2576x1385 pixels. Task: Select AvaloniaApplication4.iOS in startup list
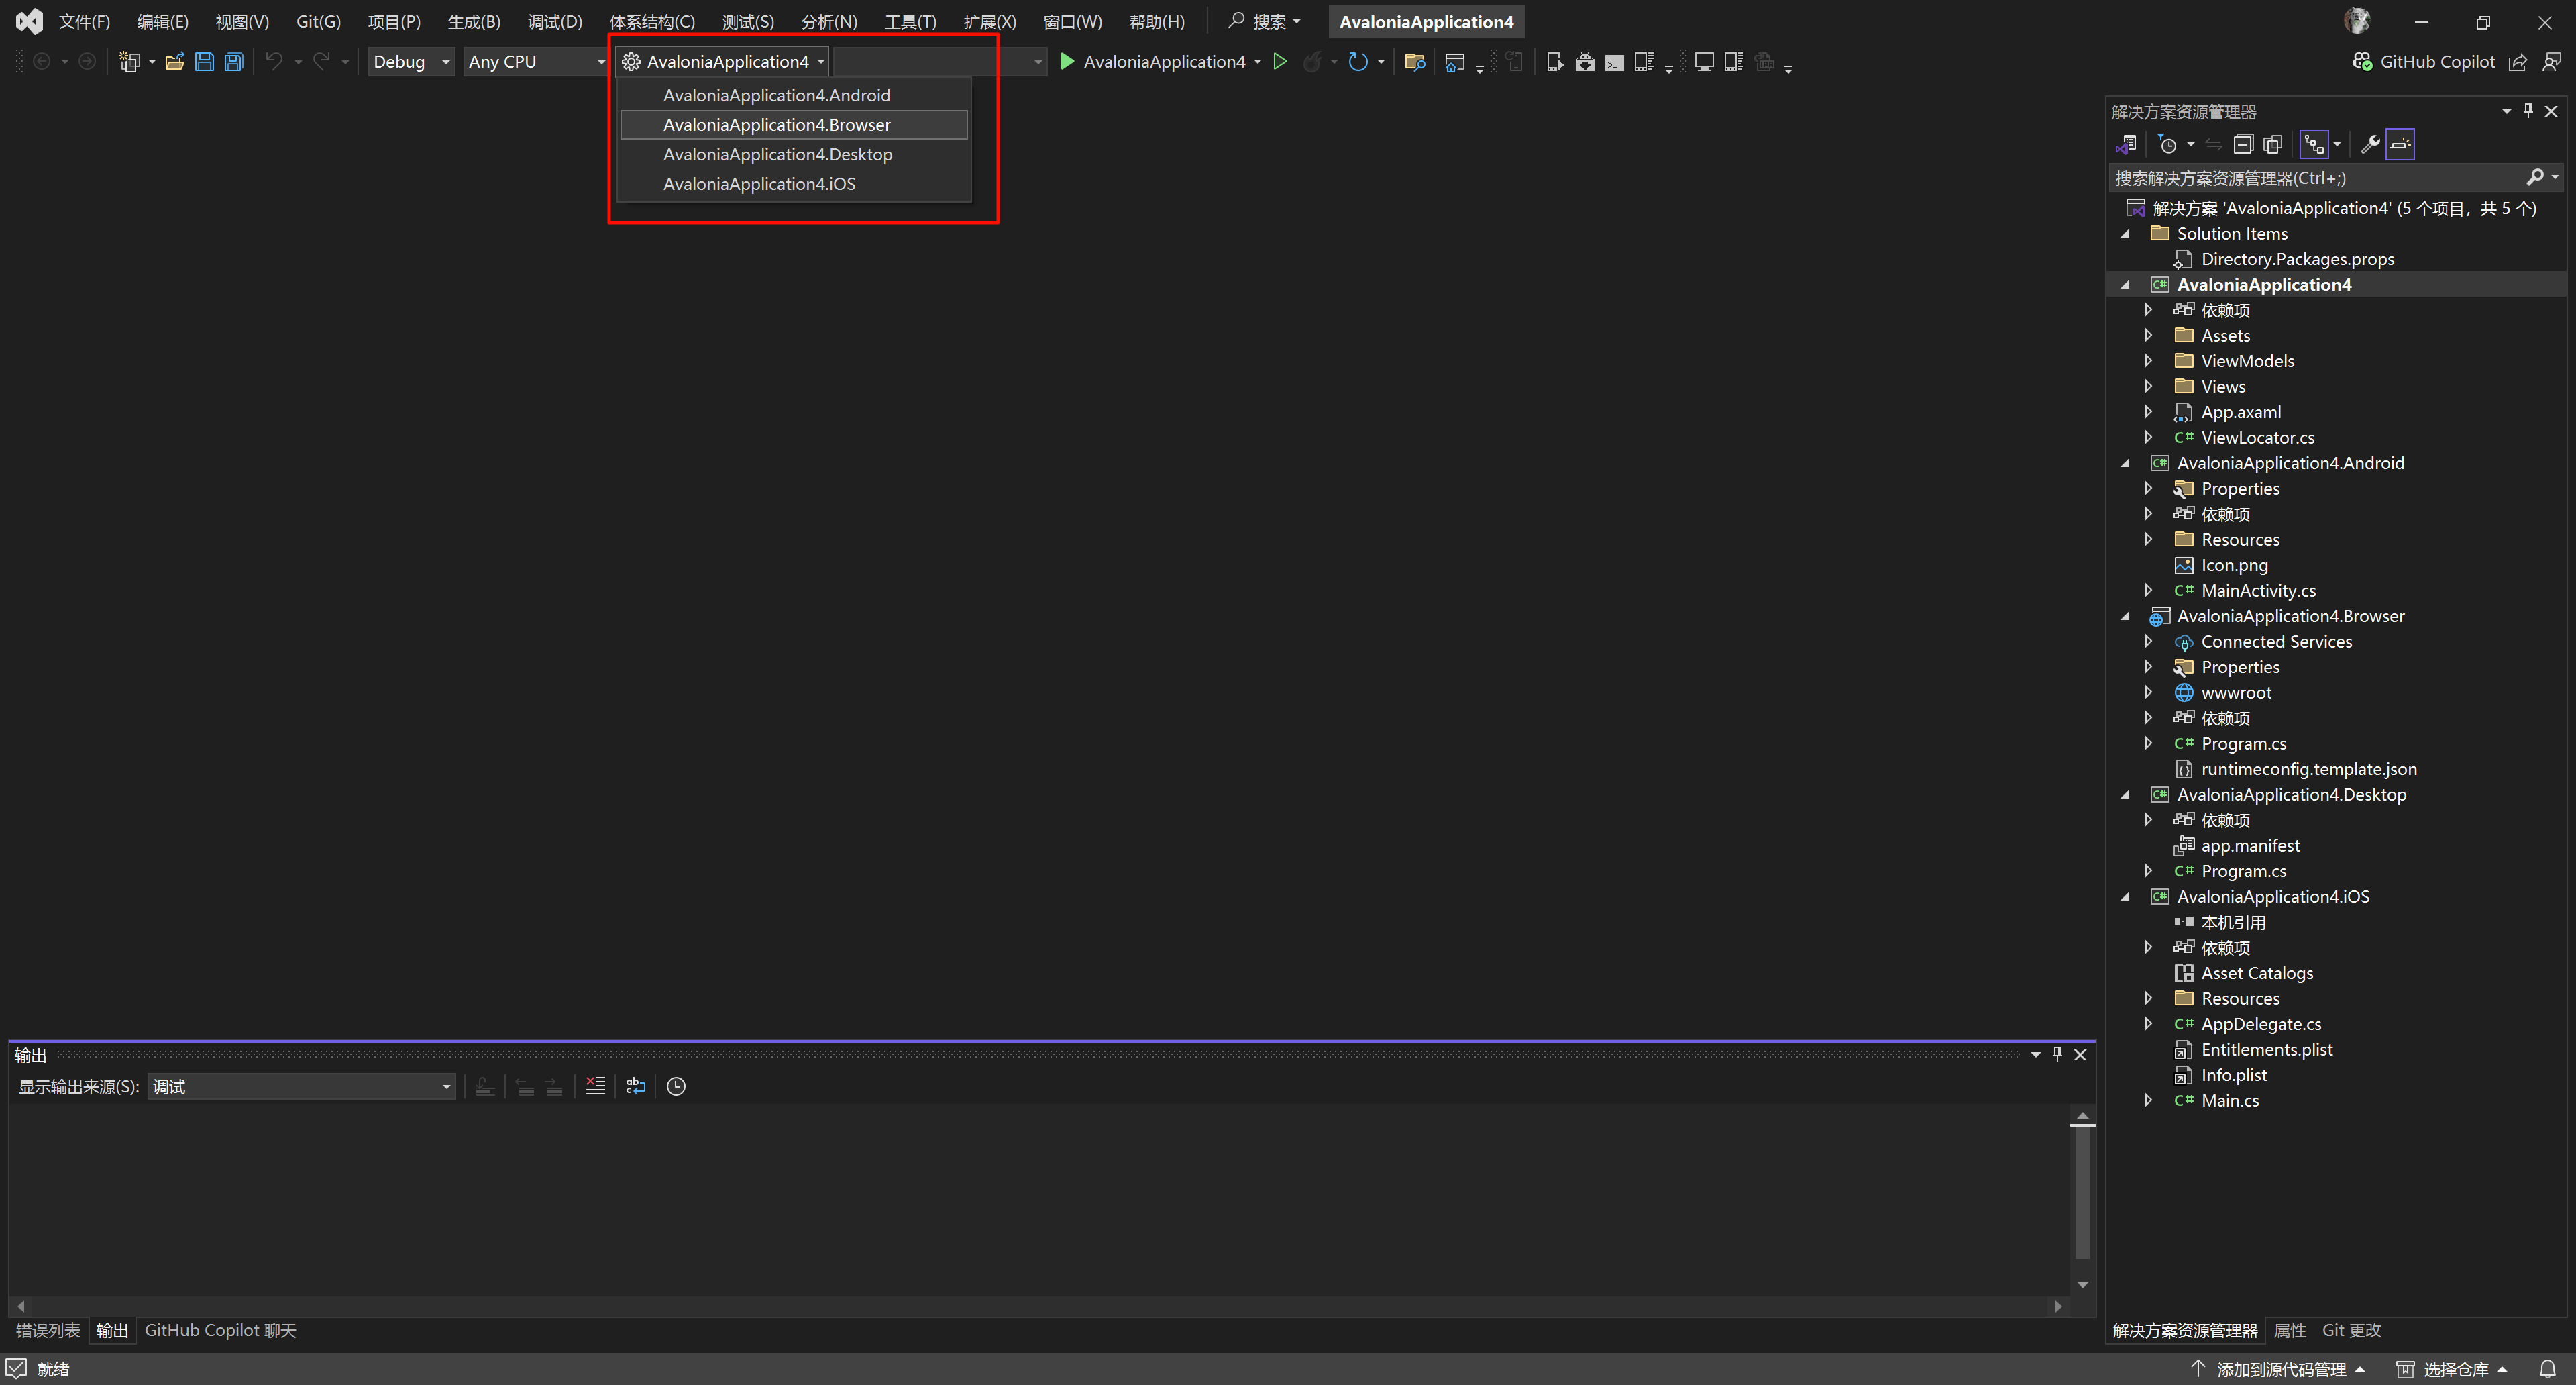[794, 184]
